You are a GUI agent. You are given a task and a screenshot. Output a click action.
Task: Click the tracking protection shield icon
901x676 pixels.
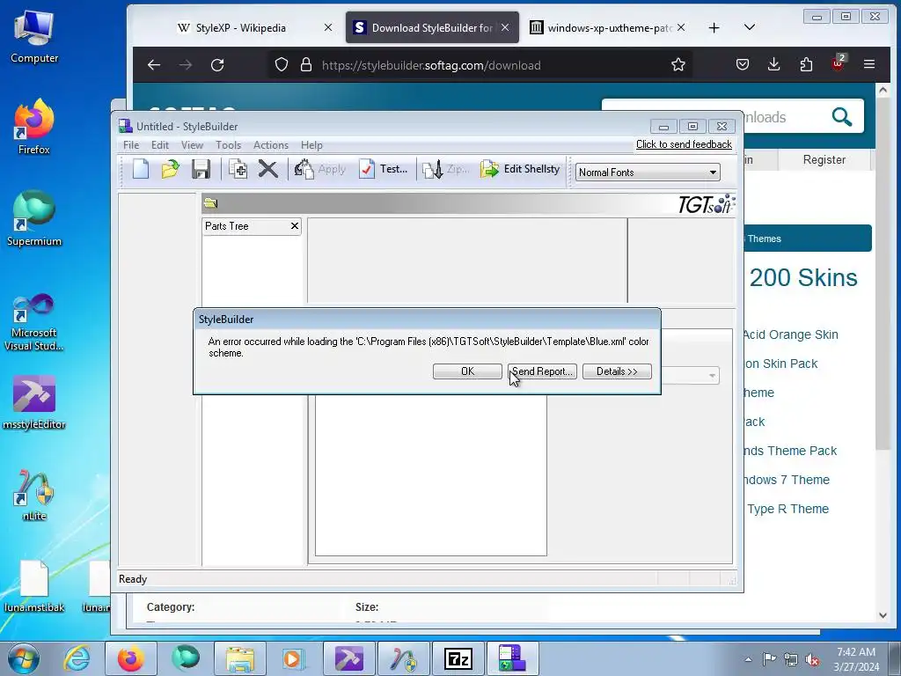click(x=281, y=64)
